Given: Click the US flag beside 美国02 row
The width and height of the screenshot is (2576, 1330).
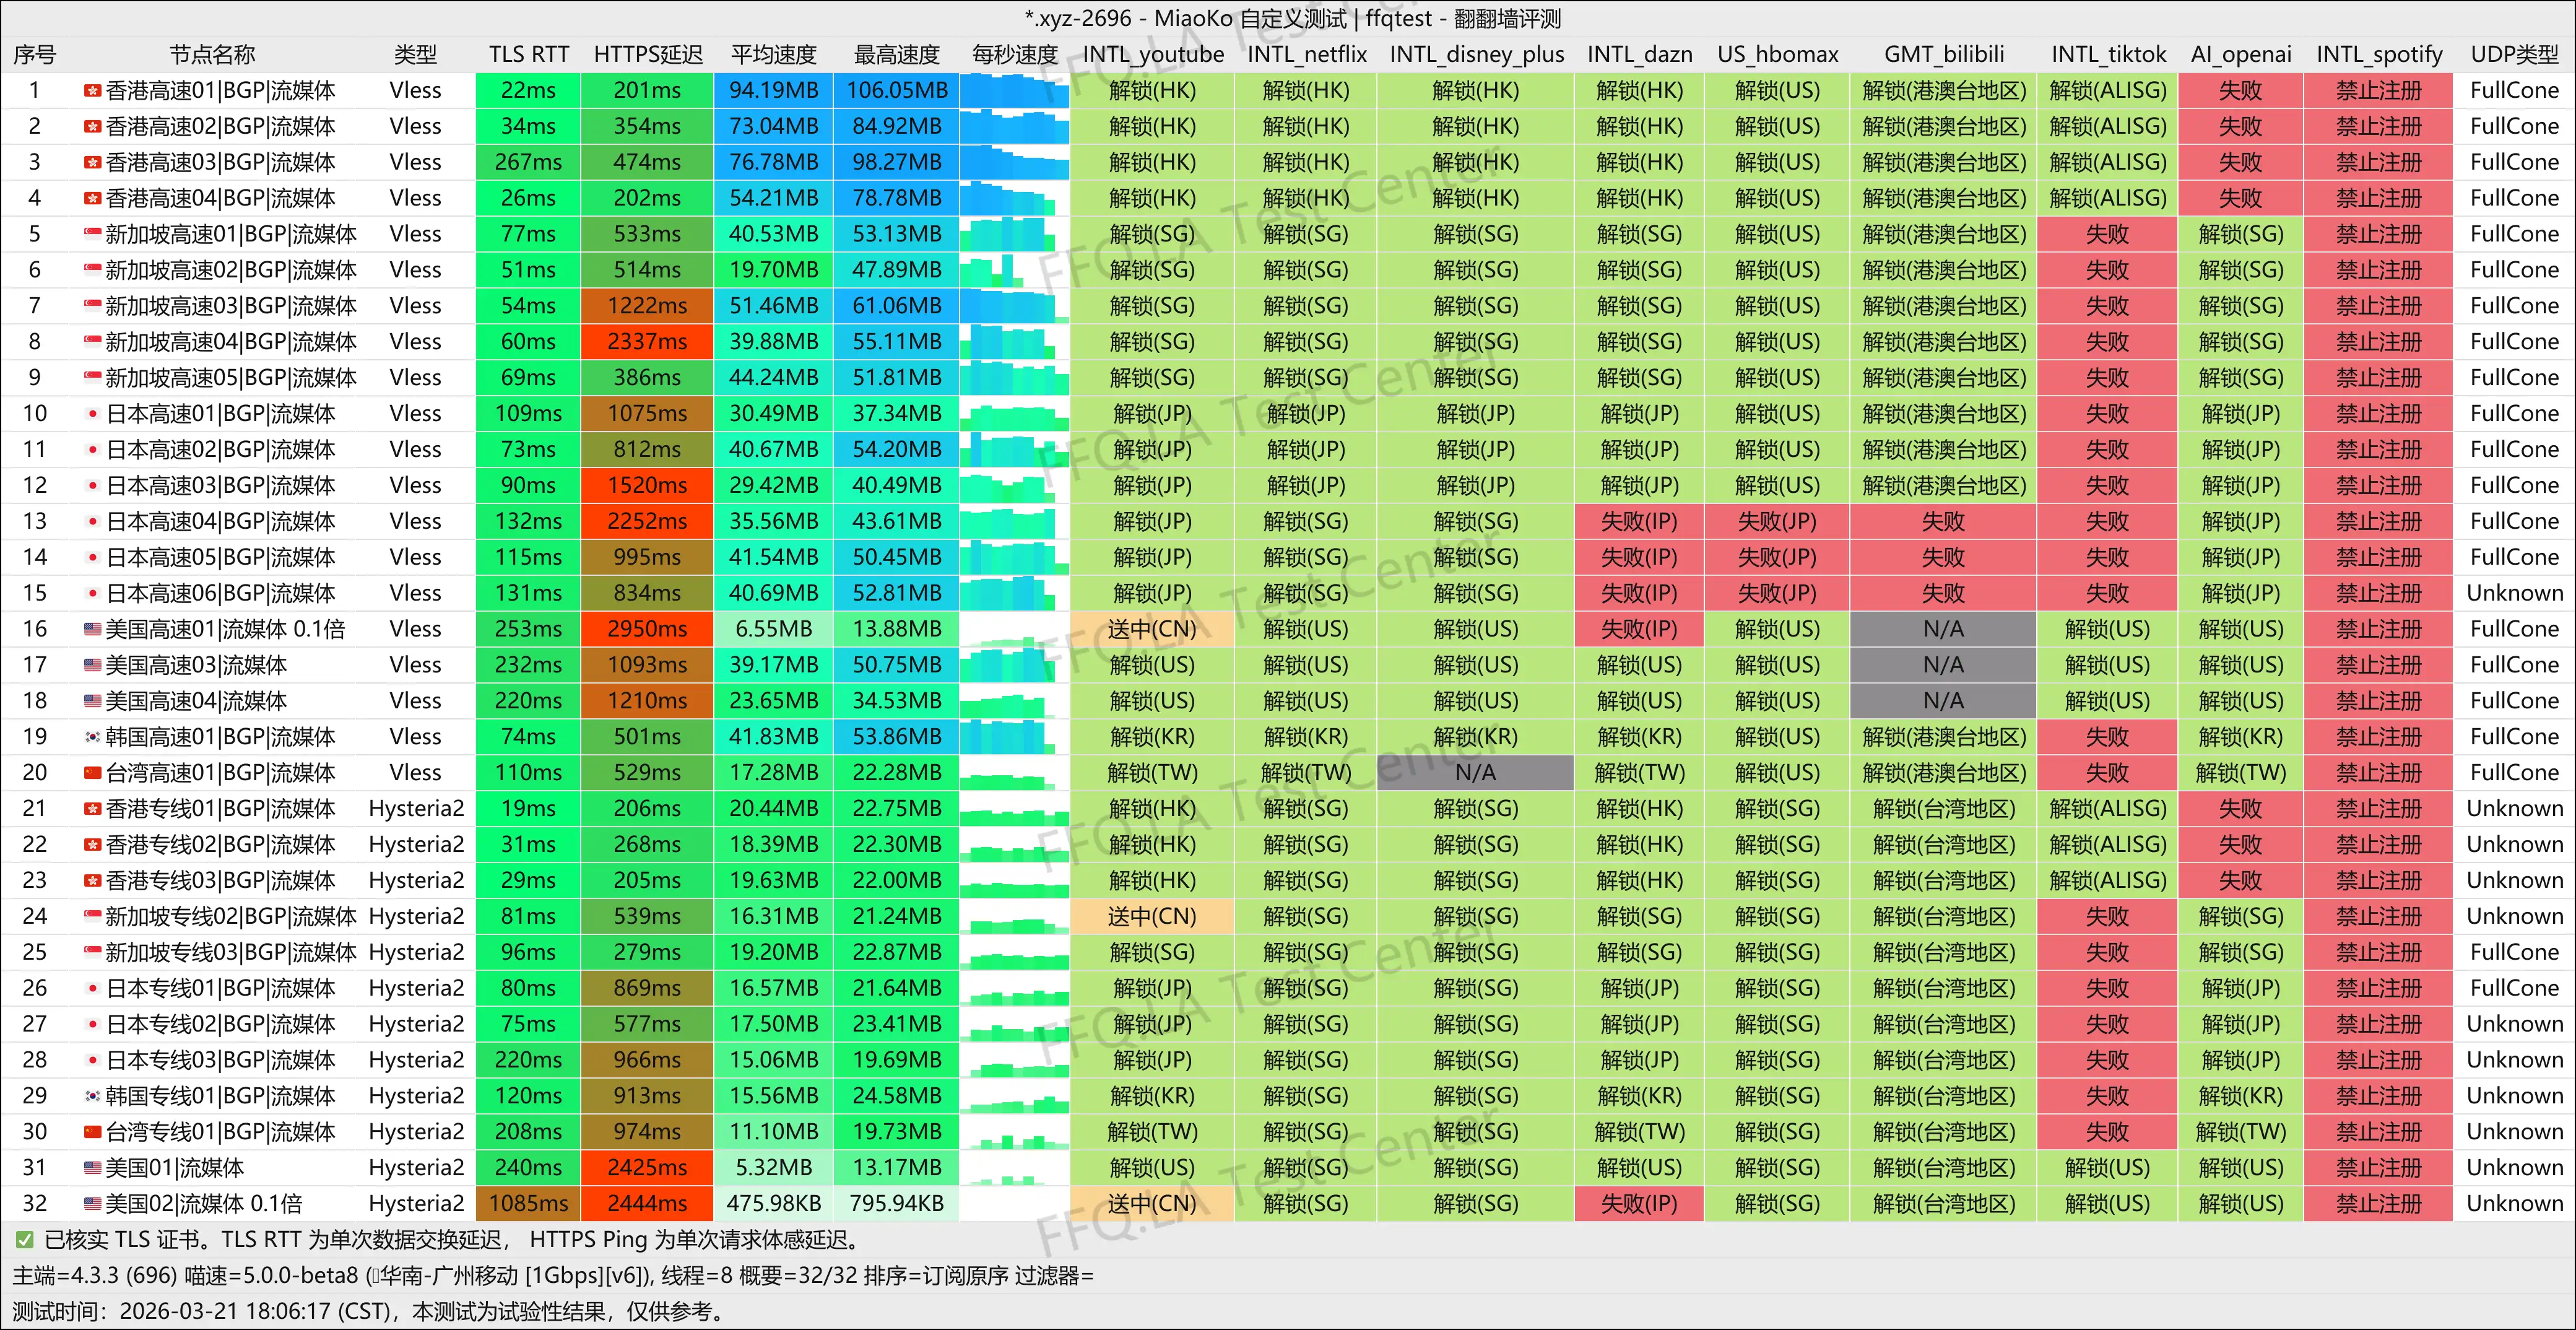Looking at the screenshot, I should coord(92,1204).
